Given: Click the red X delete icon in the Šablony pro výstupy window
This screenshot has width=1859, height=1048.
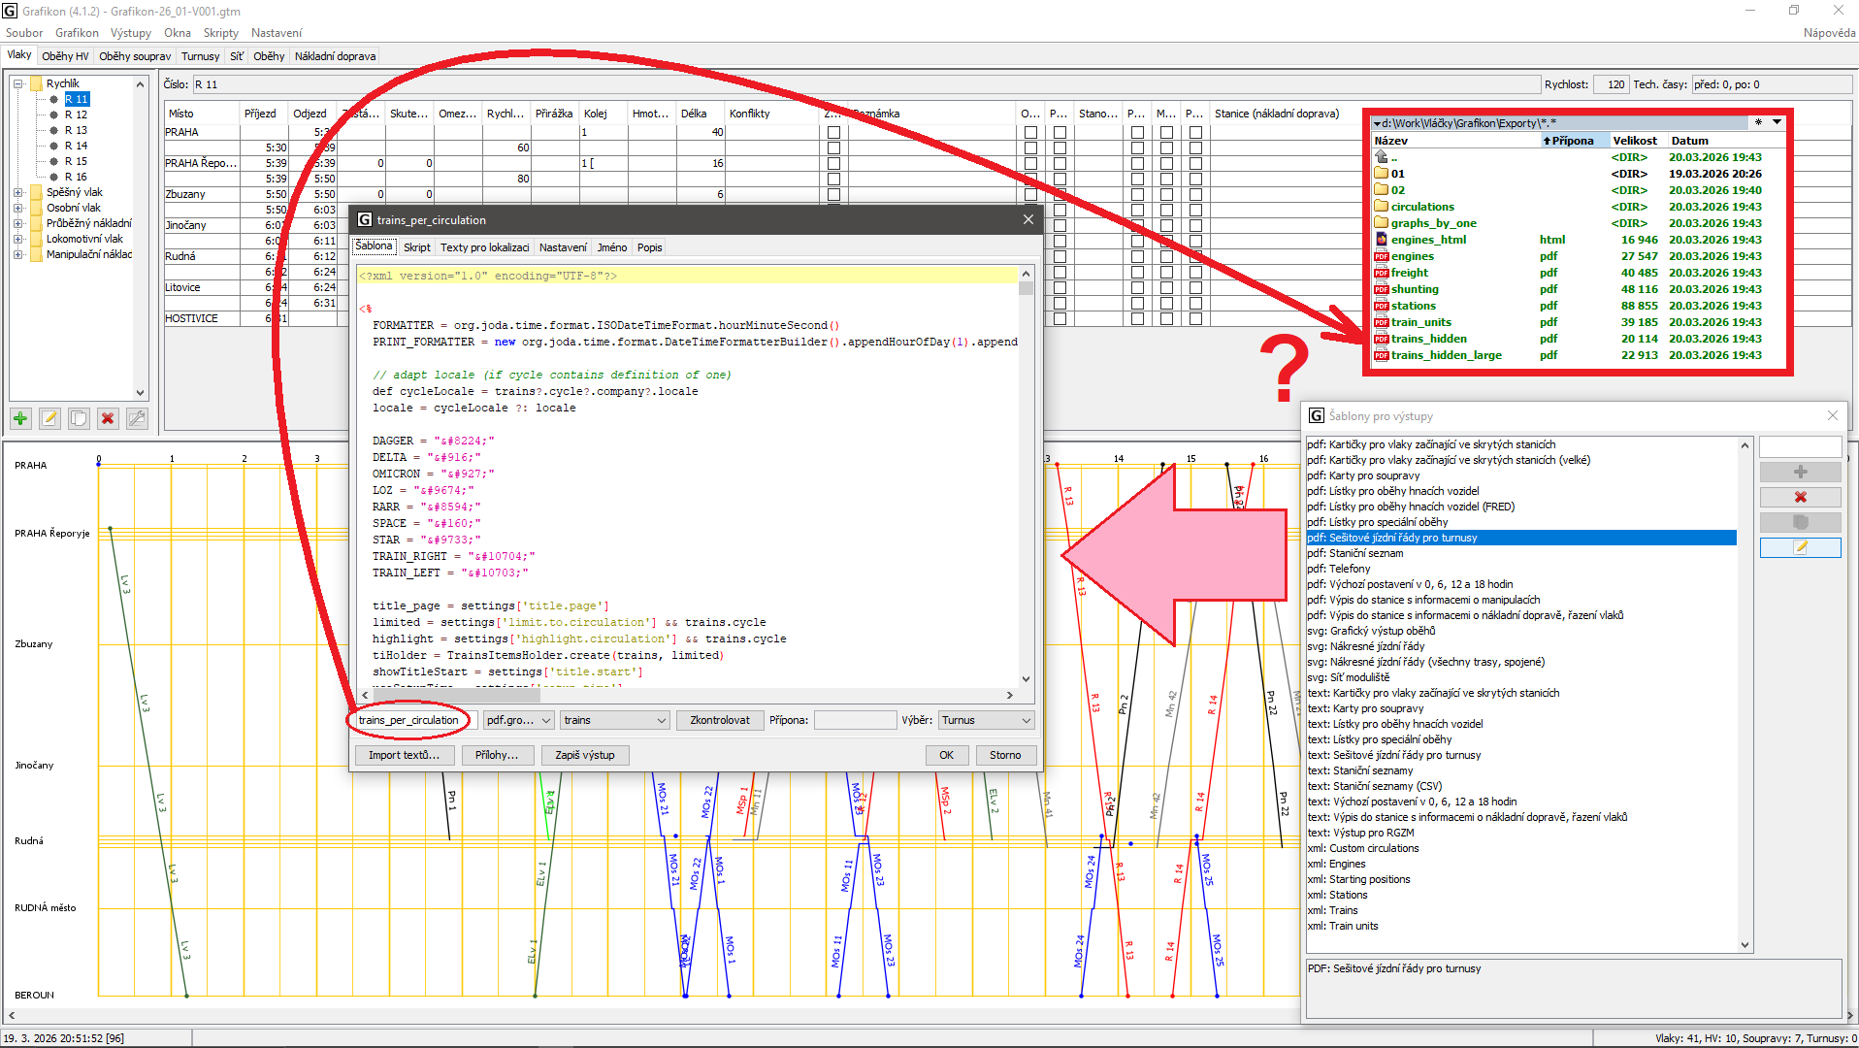Looking at the screenshot, I should pyautogui.click(x=1800, y=497).
